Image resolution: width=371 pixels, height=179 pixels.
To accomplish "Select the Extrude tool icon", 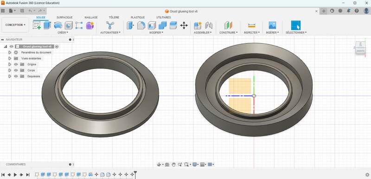I will coord(47,25).
